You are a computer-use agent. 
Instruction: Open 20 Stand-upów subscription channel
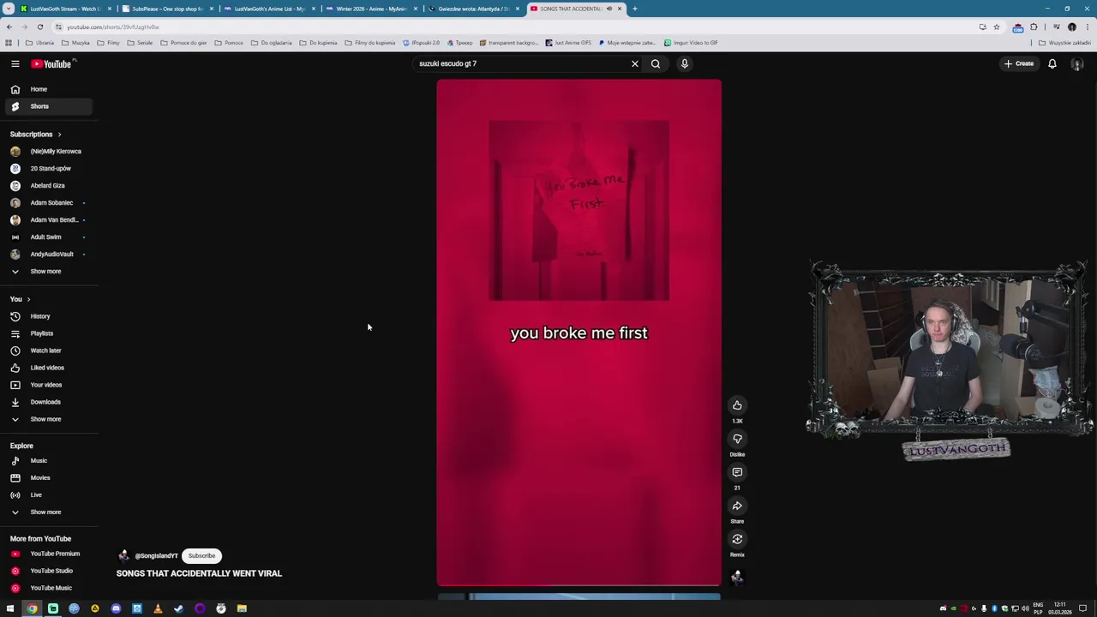coord(49,169)
